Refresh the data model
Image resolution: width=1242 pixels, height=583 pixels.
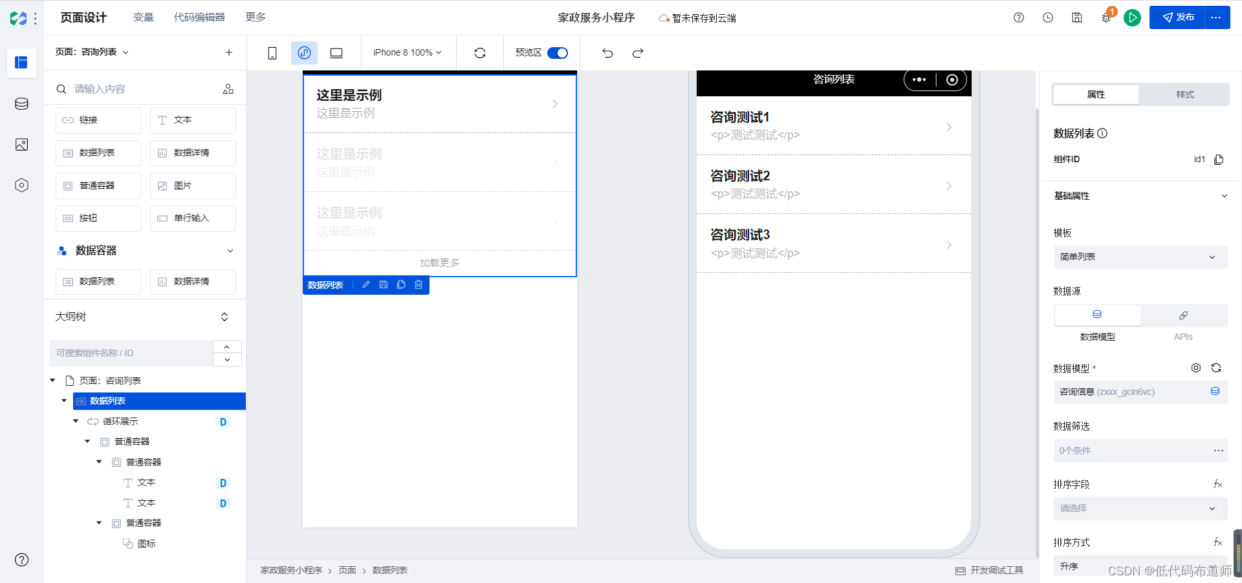point(1216,368)
